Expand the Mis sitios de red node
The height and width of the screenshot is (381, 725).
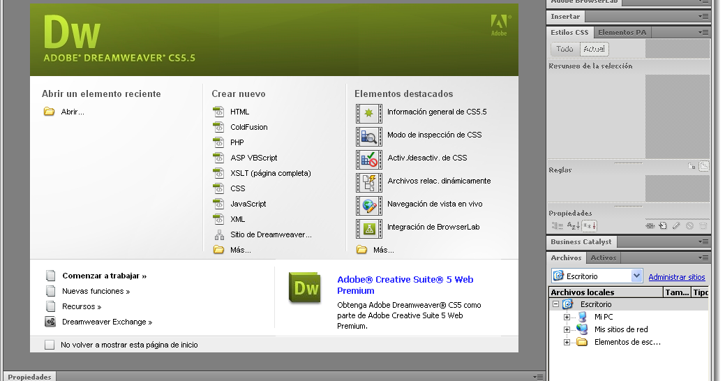click(x=567, y=329)
